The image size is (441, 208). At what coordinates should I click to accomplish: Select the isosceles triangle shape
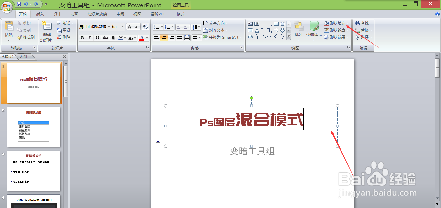point(257,30)
